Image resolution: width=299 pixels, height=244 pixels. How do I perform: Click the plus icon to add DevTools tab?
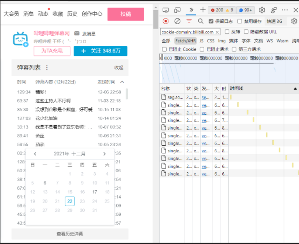(x=203, y=10)
